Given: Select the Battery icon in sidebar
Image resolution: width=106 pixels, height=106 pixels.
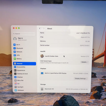Looking at the screenshot, I should [15, 59].
